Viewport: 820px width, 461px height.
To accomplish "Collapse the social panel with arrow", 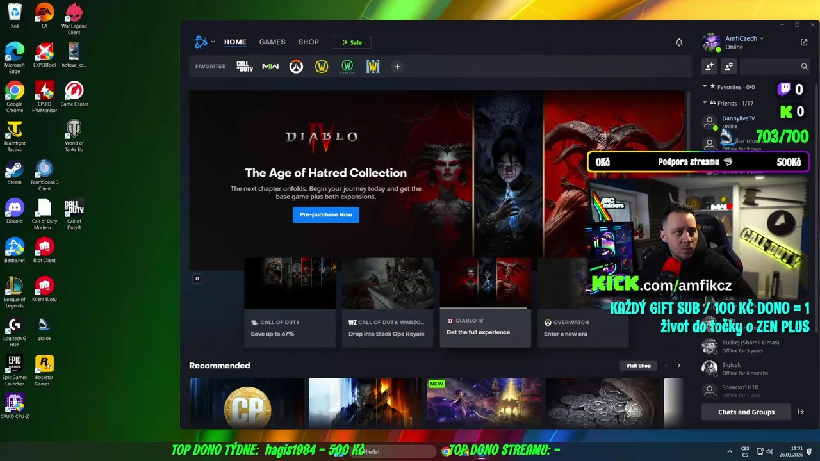I will click(x=801, y=412).
